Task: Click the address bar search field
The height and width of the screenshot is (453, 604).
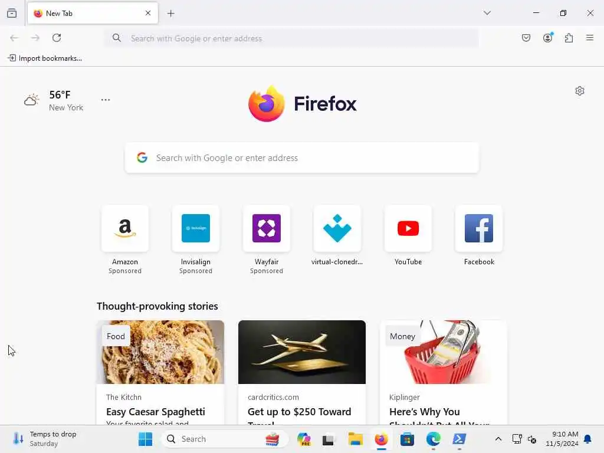Action: [x=291, y=38]
